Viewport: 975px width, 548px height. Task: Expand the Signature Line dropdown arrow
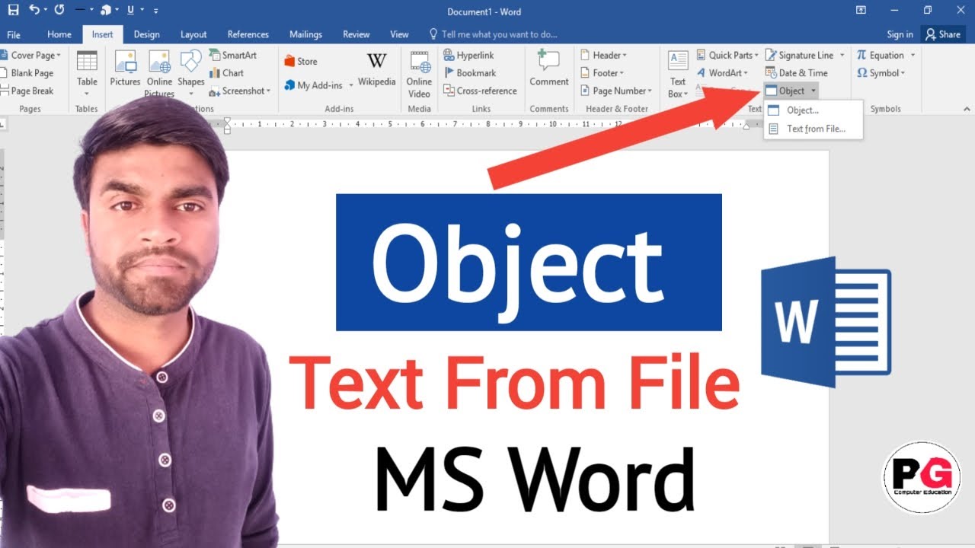tap(842, 55)
